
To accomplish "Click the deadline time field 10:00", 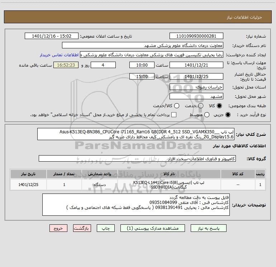I will 142,65.
